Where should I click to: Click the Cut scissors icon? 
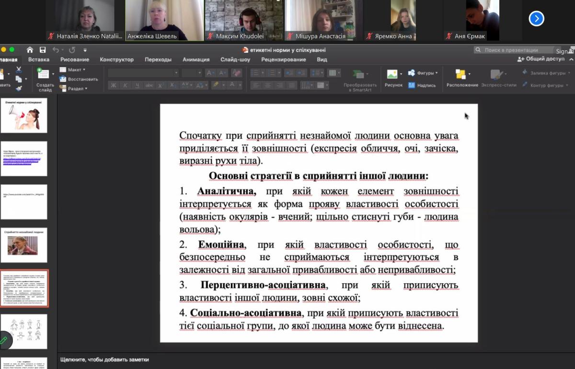point(19,70)
